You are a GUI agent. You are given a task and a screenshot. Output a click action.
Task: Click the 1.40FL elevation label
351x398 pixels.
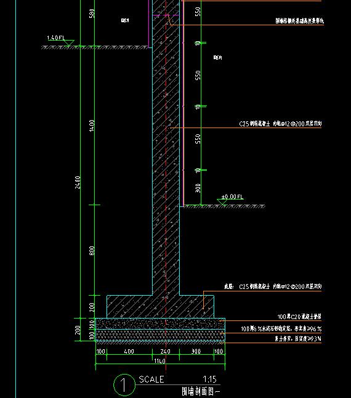56,38
